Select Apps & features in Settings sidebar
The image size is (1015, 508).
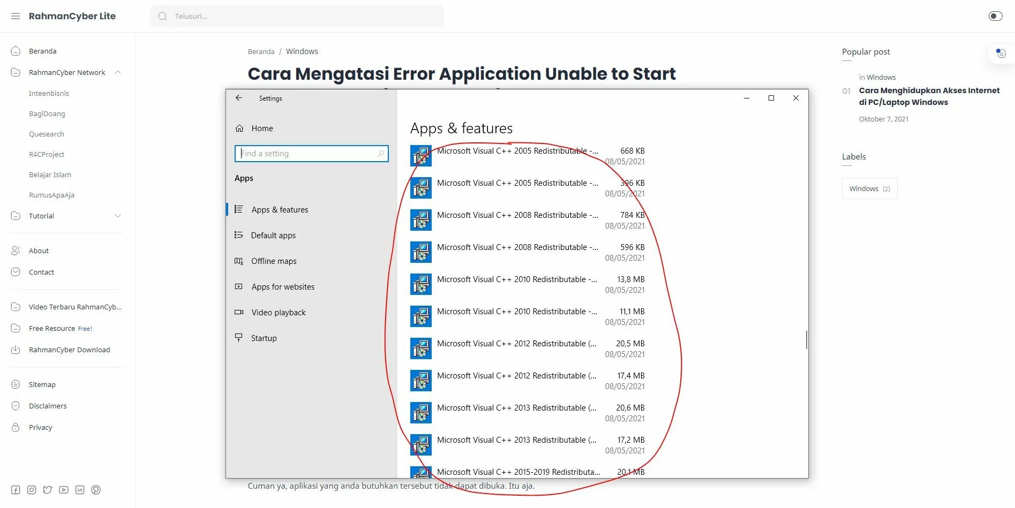tap(280, 209)
